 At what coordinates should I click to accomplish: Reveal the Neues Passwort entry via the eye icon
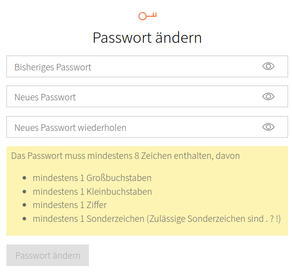(268, 96)
